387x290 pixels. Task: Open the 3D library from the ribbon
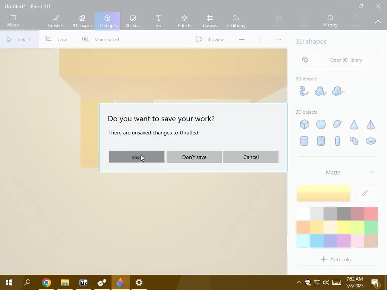pyautogui.click(x=236, y=21)
